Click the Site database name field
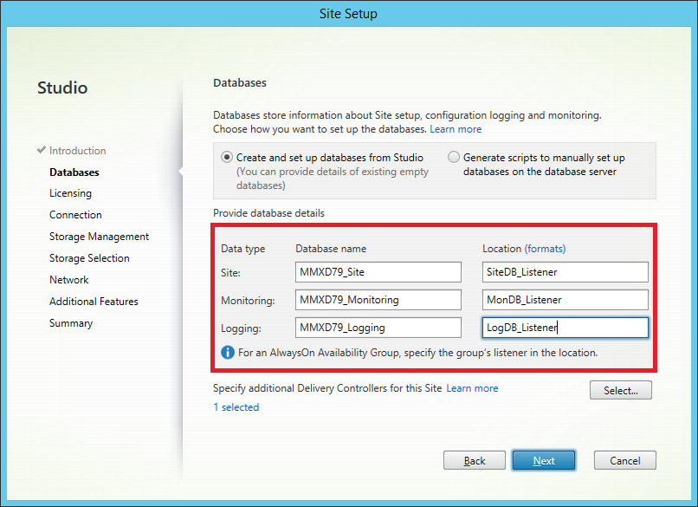Screen dimensions: 698x507 click(378, 272)
